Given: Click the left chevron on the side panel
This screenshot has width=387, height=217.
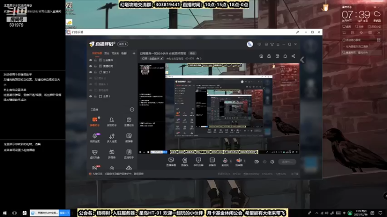Looking at the screenshot, I should click(302, 60).
